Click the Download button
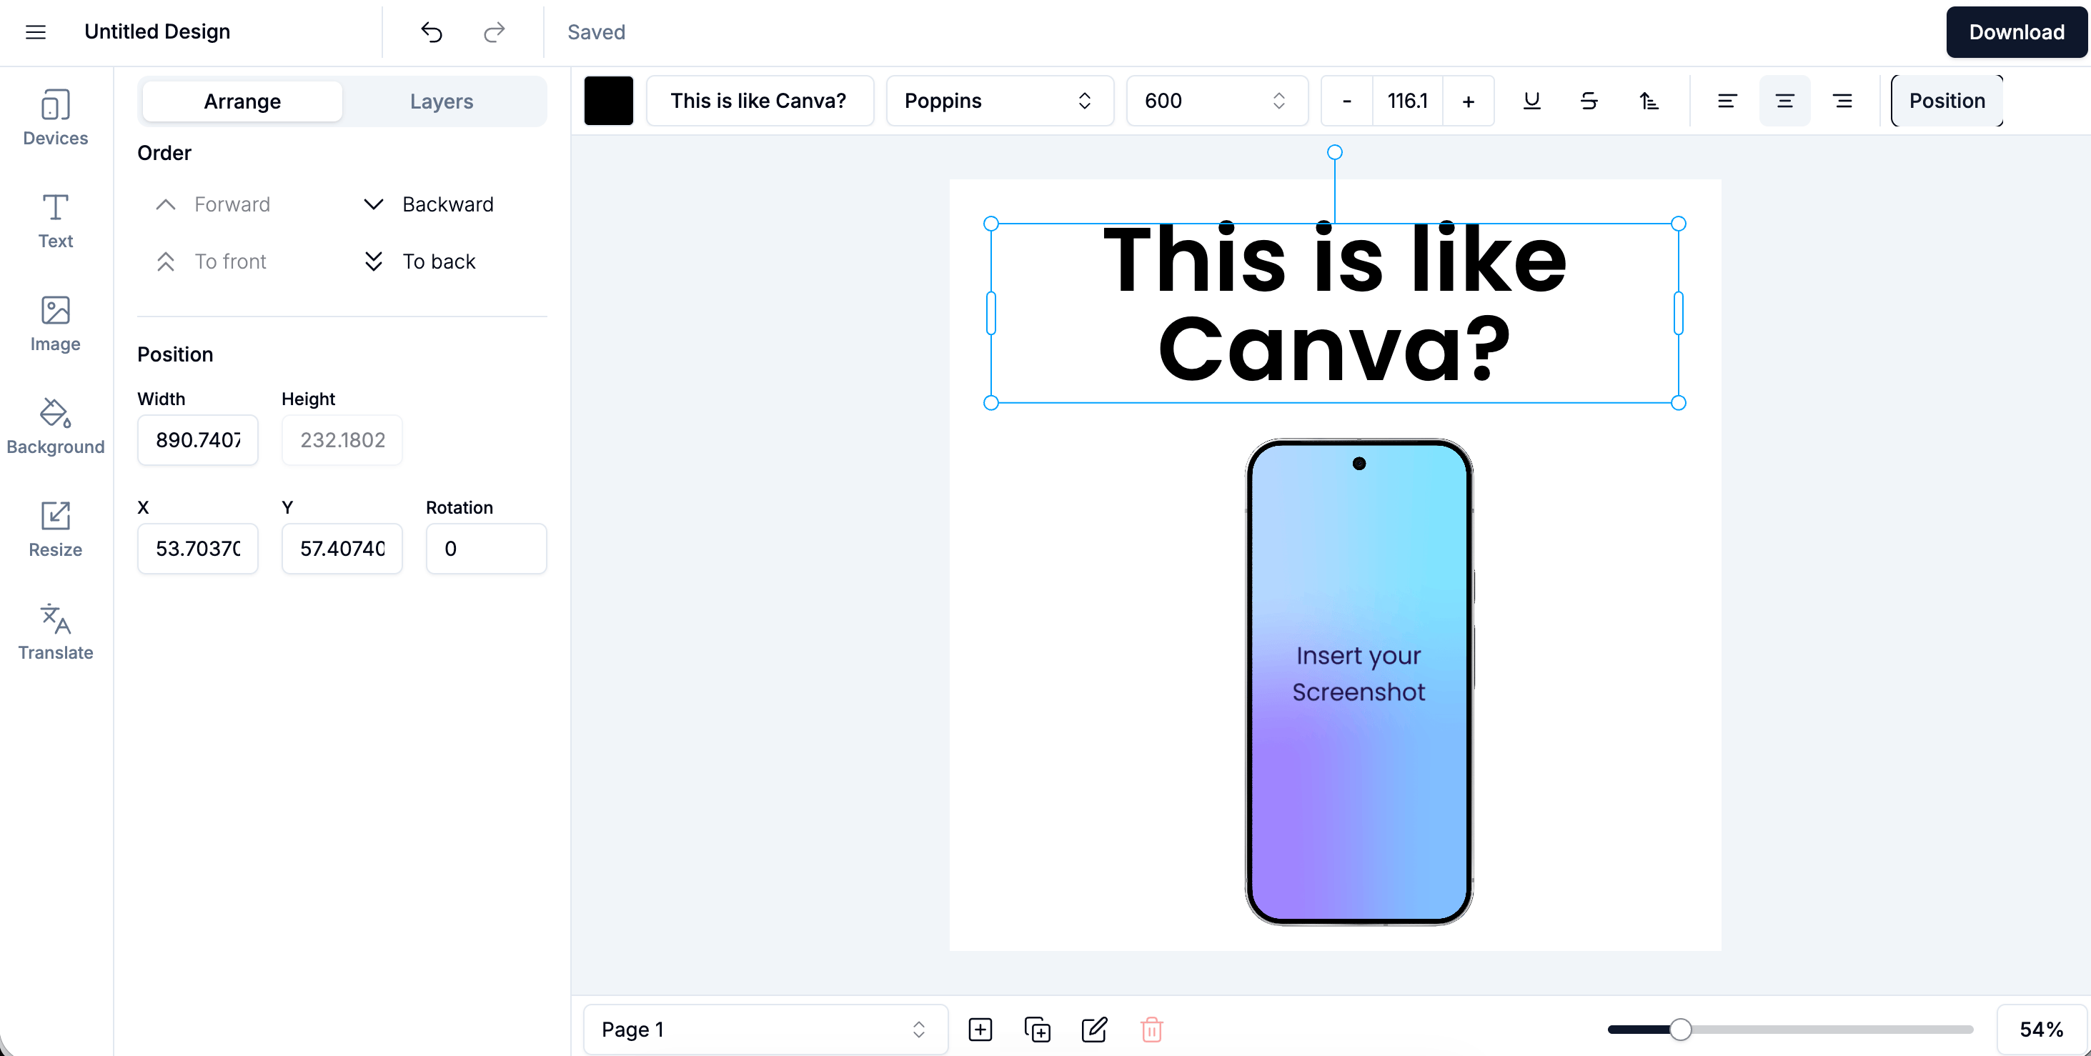Image resolution: width=2091 pixels, height=1056 pixels. [2017, 31]
